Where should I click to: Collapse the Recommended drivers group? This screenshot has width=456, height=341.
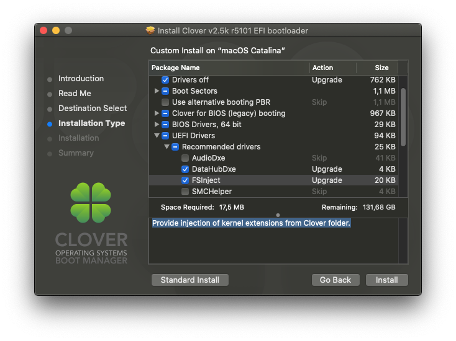166,147
